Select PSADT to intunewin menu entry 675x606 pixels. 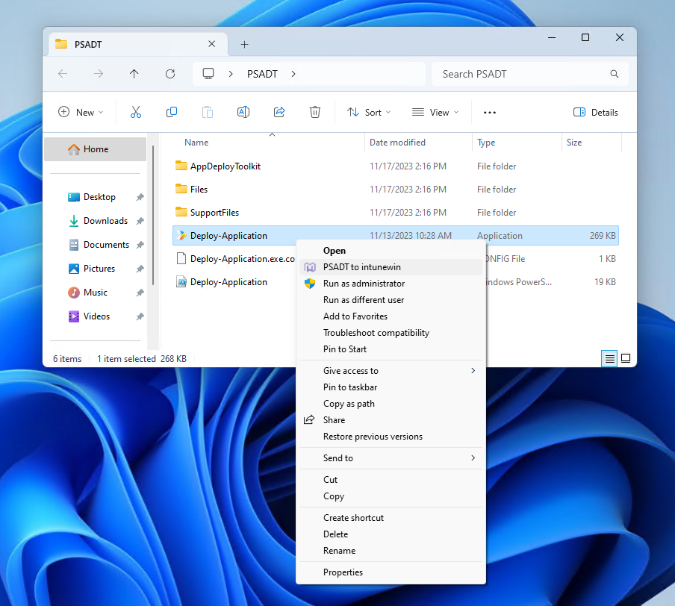(x=391, y=267)
